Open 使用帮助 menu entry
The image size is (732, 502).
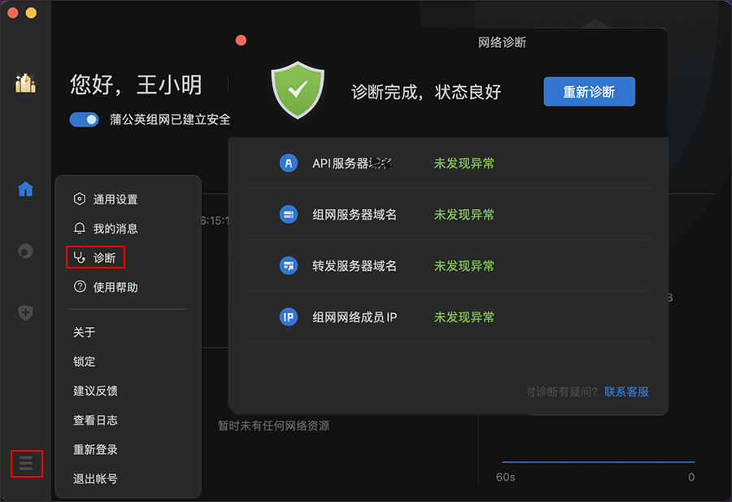point(115,287)
